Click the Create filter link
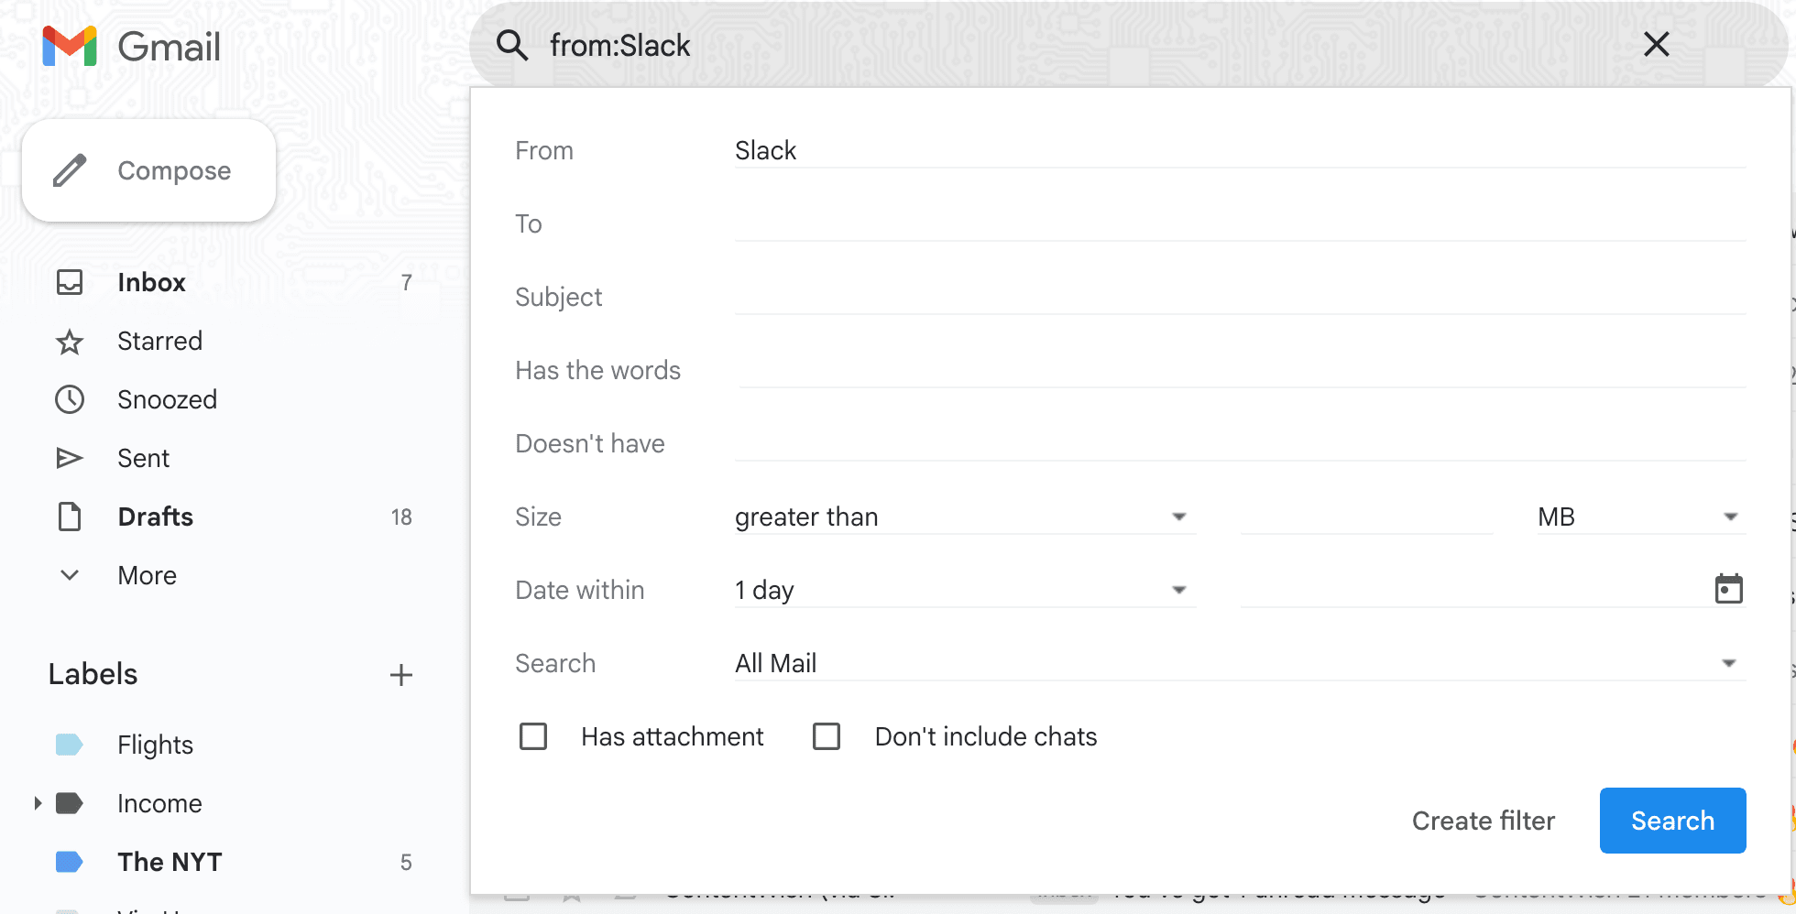The height and width of the screenshot is (914, 1796). point(1483,821)
